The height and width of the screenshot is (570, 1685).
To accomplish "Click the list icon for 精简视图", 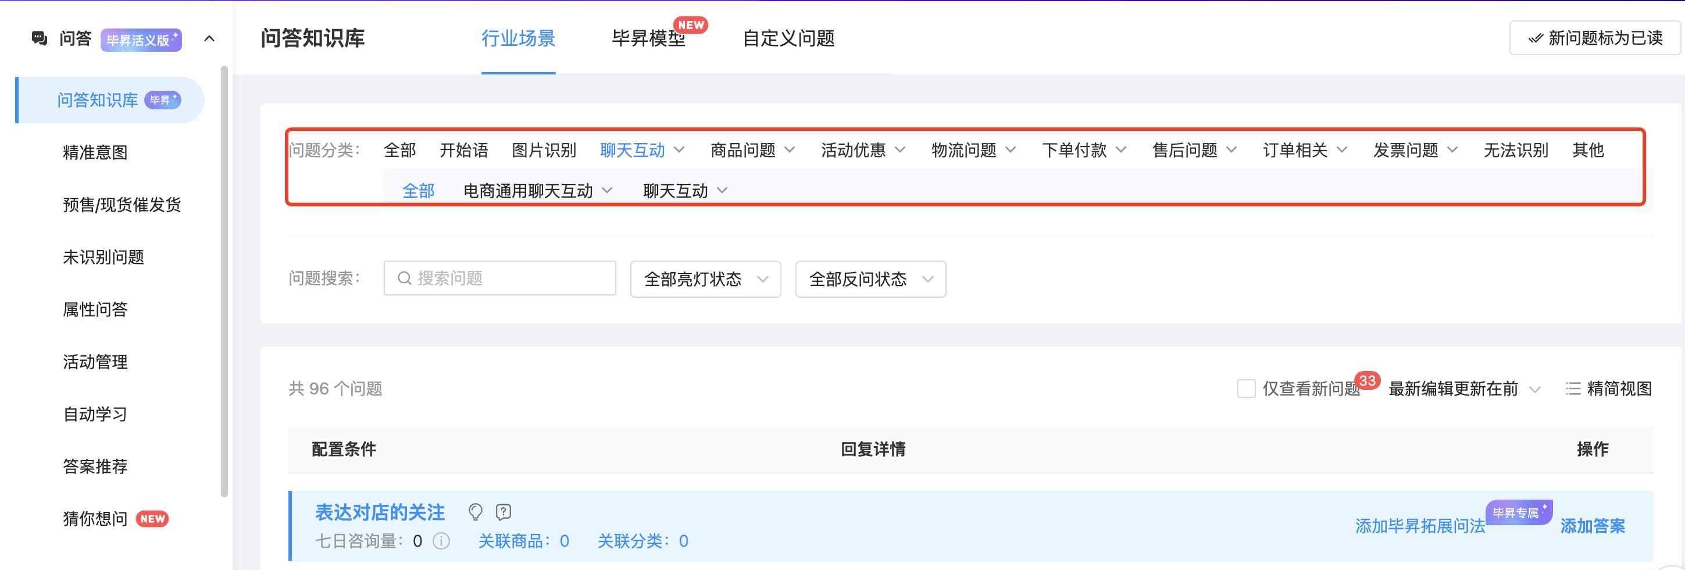I will [x=1572, y=389].
